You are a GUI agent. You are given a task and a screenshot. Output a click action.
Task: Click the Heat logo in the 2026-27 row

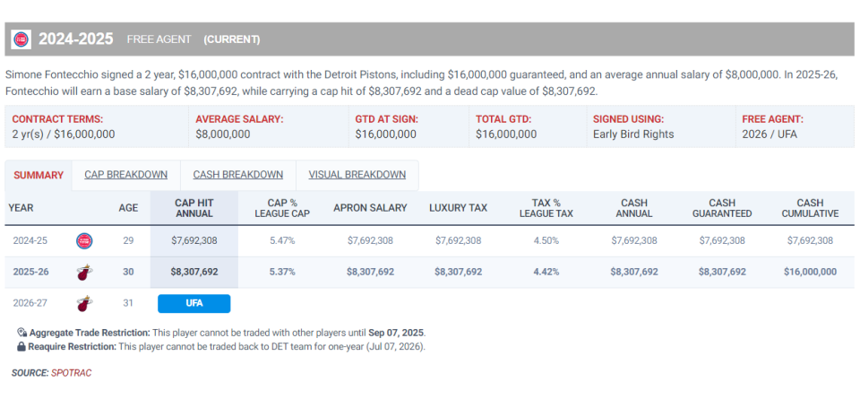point(84,303)
